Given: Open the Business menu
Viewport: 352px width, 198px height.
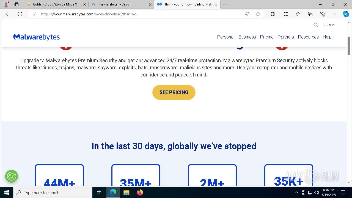Looking at the screenshot, I should (x=247, y=37).
